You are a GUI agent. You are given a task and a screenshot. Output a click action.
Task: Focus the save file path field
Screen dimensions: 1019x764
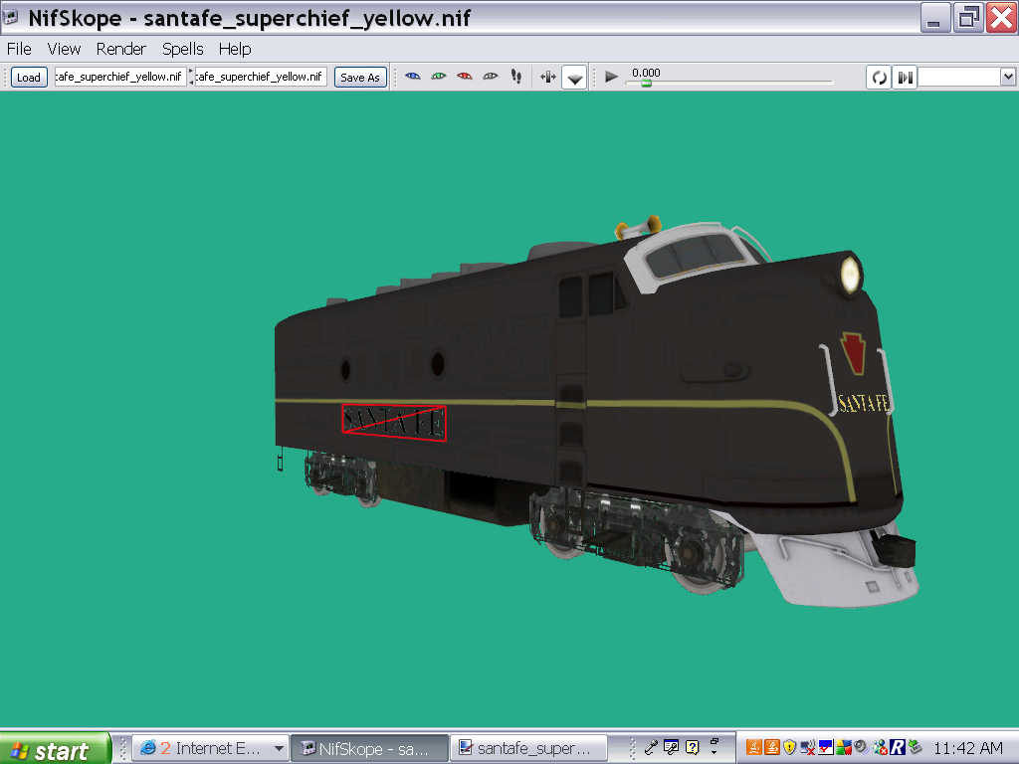(x=261, y=77)
